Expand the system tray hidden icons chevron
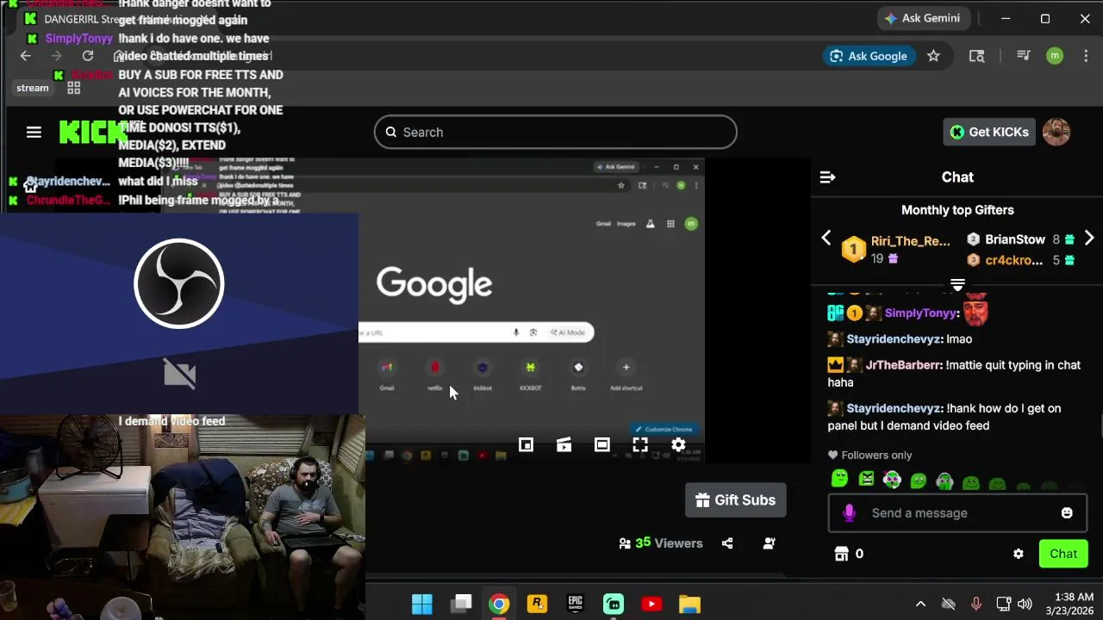The height and width of the screenshot is (620, 1103). click(920, 604)
